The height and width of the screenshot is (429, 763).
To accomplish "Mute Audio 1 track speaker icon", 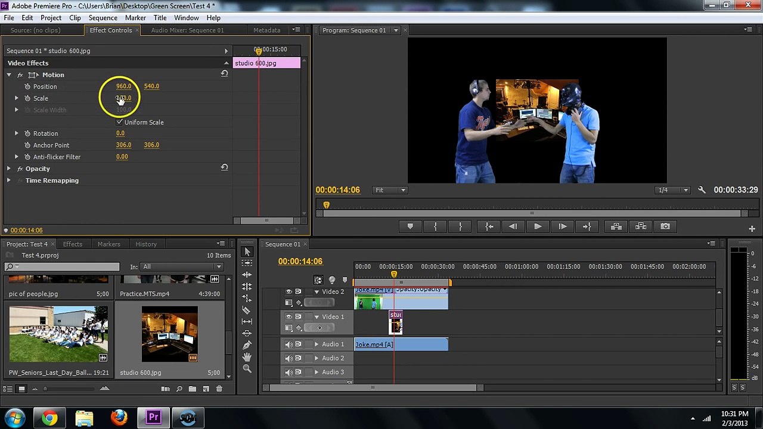I will 289,344.
